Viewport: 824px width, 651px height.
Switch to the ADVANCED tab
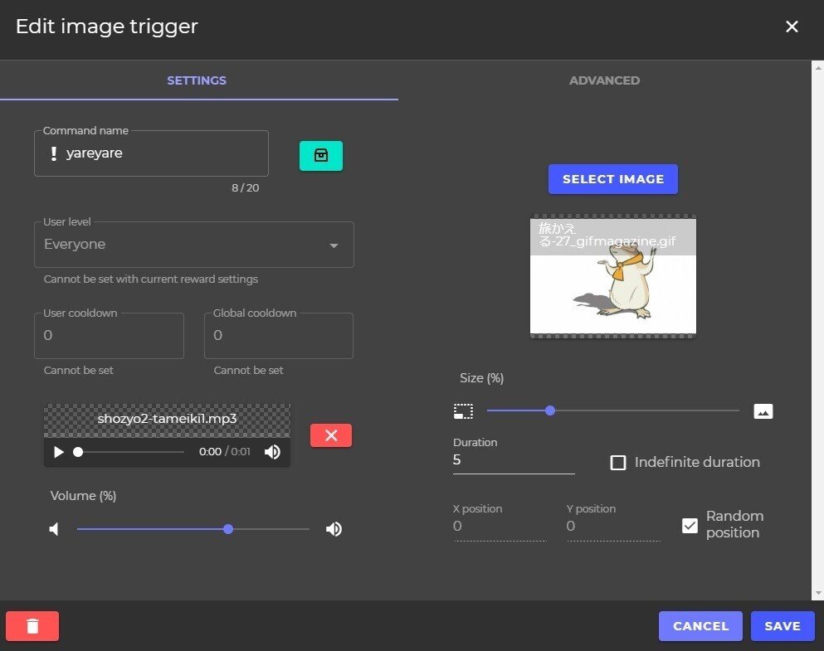(x=604, y=80)
